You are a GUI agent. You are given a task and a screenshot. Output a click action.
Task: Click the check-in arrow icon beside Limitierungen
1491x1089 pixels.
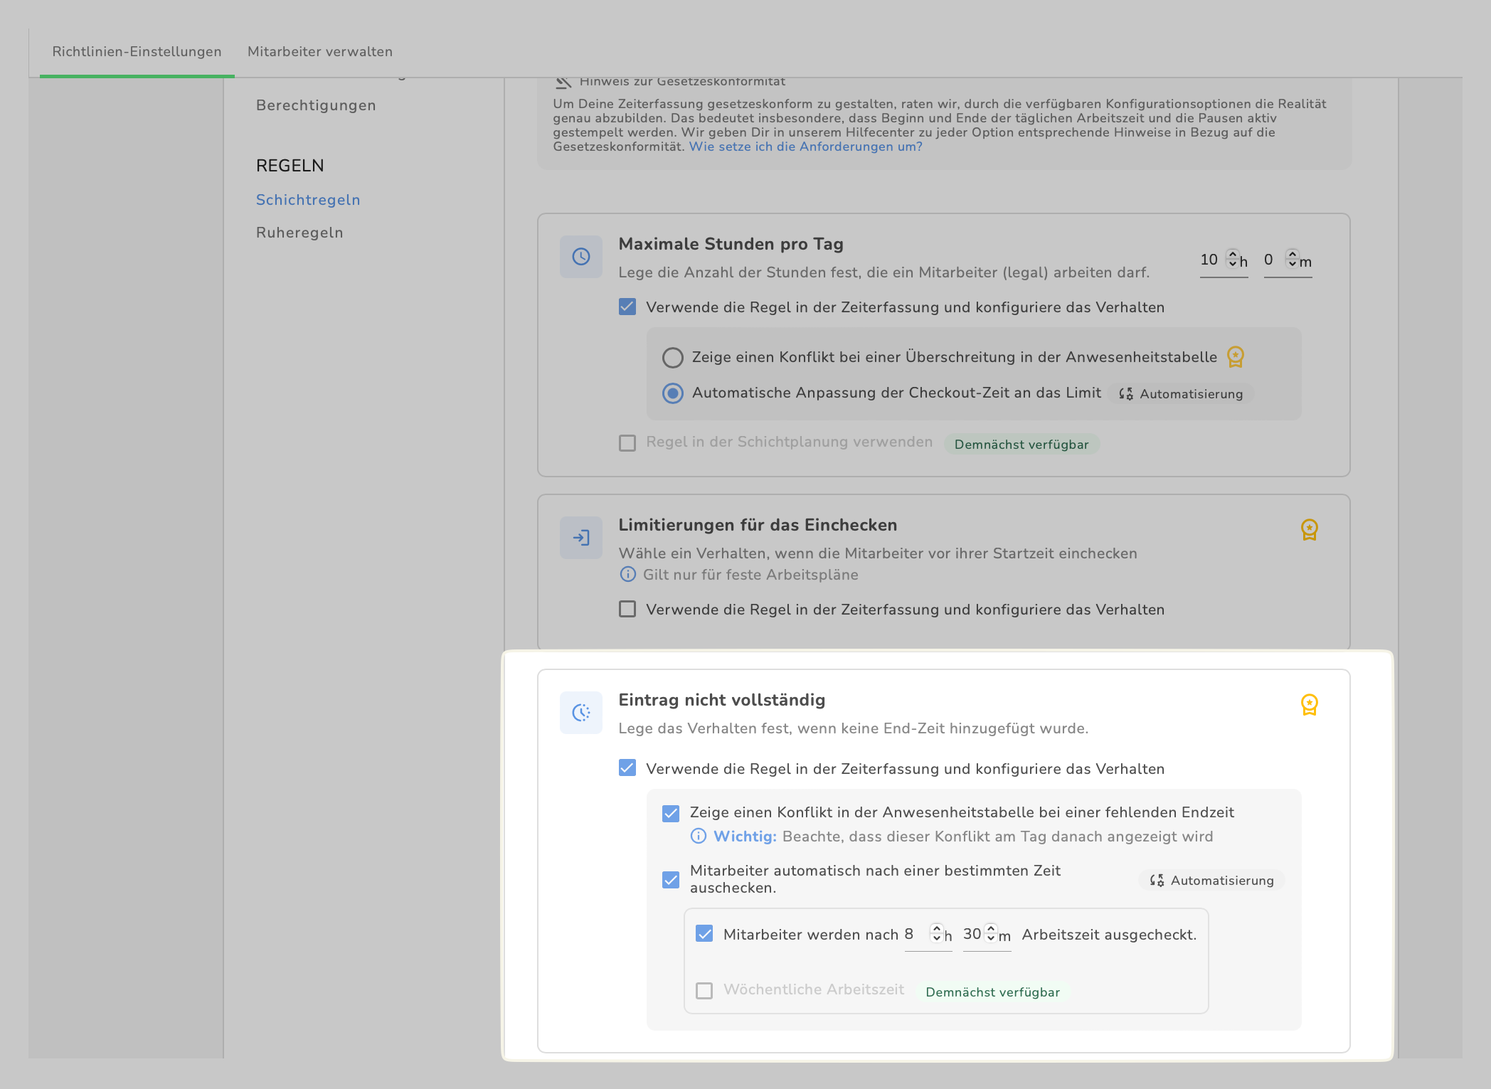[580, 538]
